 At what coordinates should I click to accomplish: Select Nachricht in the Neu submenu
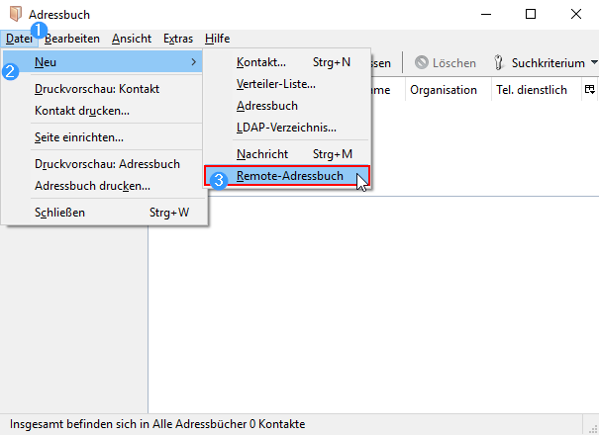pyautogui.click(x=262, y=154)
